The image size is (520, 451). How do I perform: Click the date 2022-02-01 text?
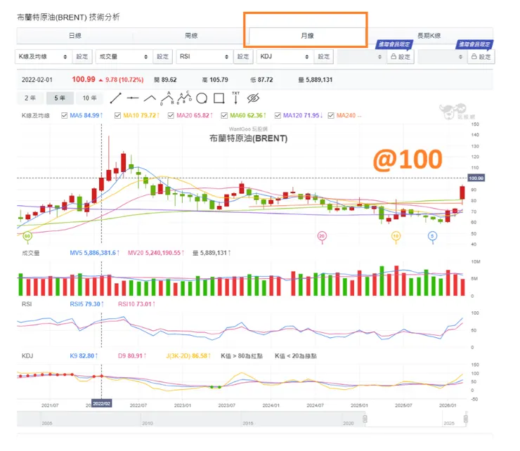click(37, 80)
